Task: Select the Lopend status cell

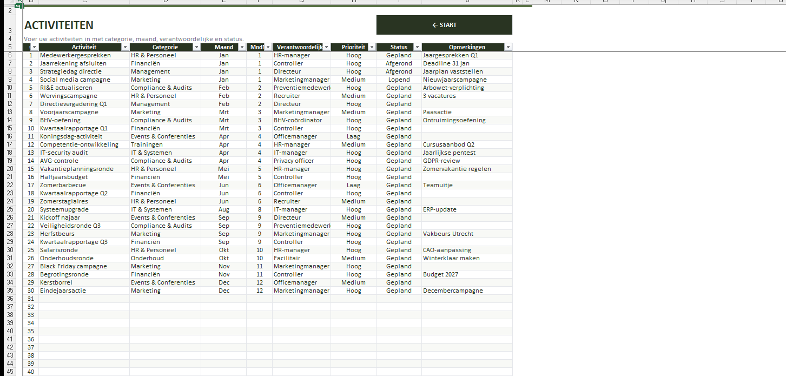Action: [399, 80]
